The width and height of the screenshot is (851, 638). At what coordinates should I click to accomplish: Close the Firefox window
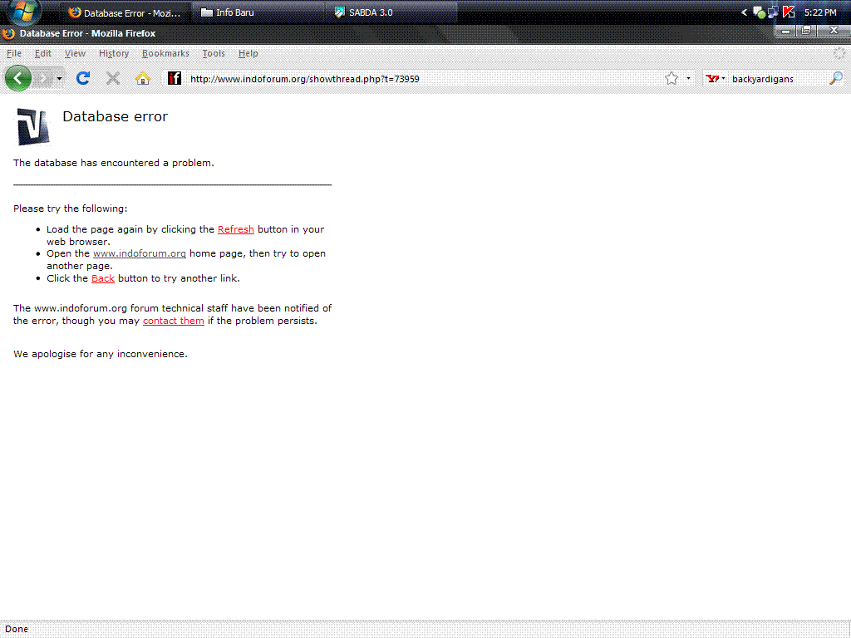coord(833,31)
